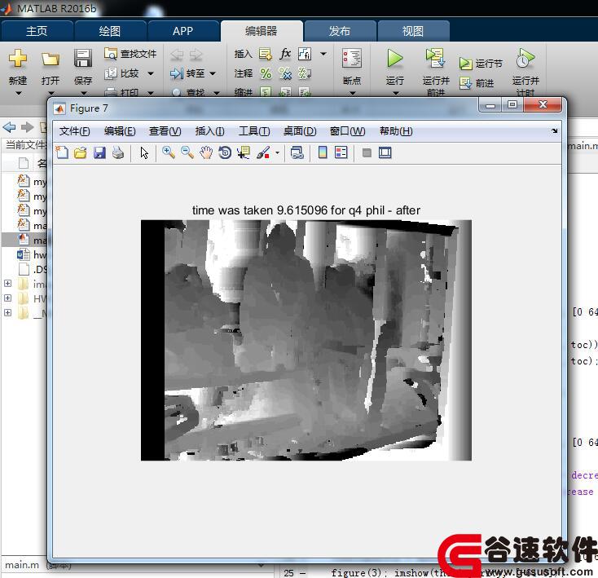
Task: Click the Forward arrow in the folder toolbar
Action: coord(28,126)
